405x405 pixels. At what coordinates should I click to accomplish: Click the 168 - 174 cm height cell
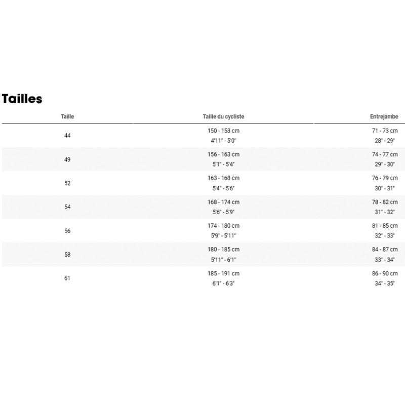[x=223, y=202]
